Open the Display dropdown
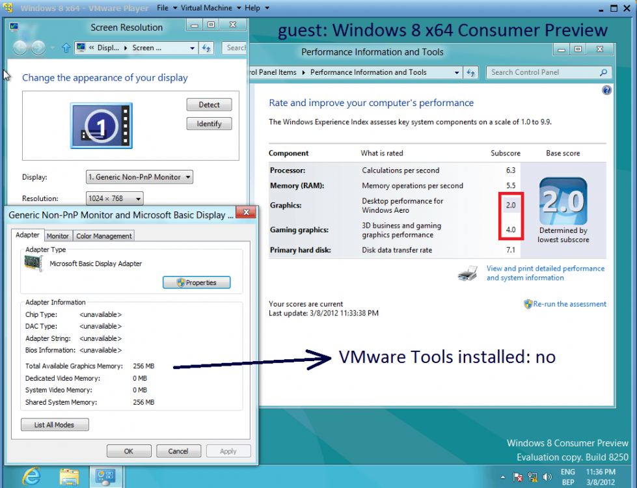Image resolution: width=637 pixels, height=488 pixels. pyautogui.click(x=139, y=177)
